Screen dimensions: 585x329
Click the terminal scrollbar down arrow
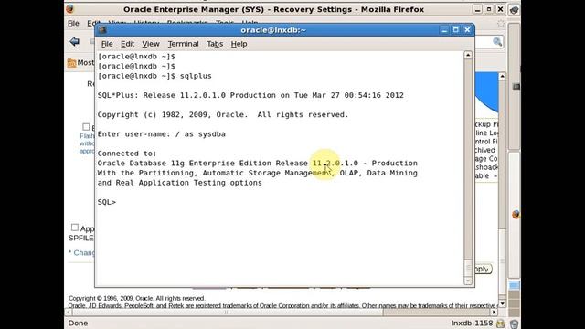tap(468, 281)
